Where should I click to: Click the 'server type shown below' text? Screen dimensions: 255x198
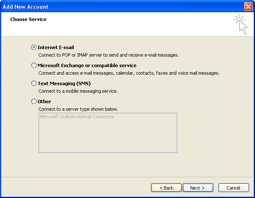[x=78, y=109]
